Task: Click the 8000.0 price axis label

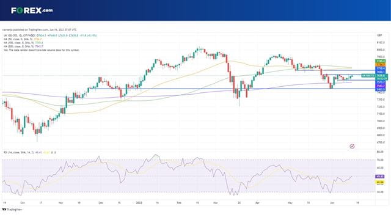Action: point(381,50)
